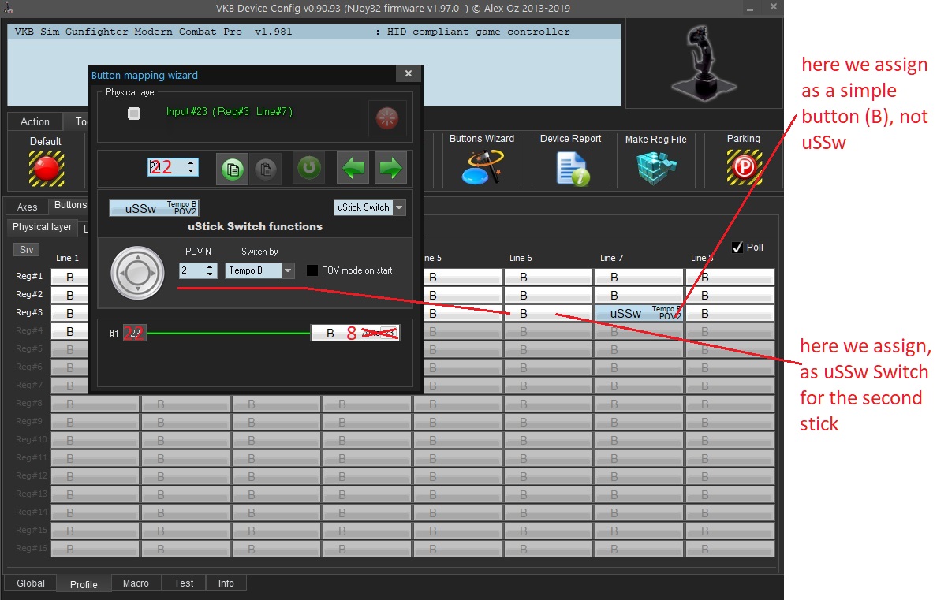This screenshot has height=600, width=948.
Task: Switch to the Macro tab
Action: pos(136,583)
